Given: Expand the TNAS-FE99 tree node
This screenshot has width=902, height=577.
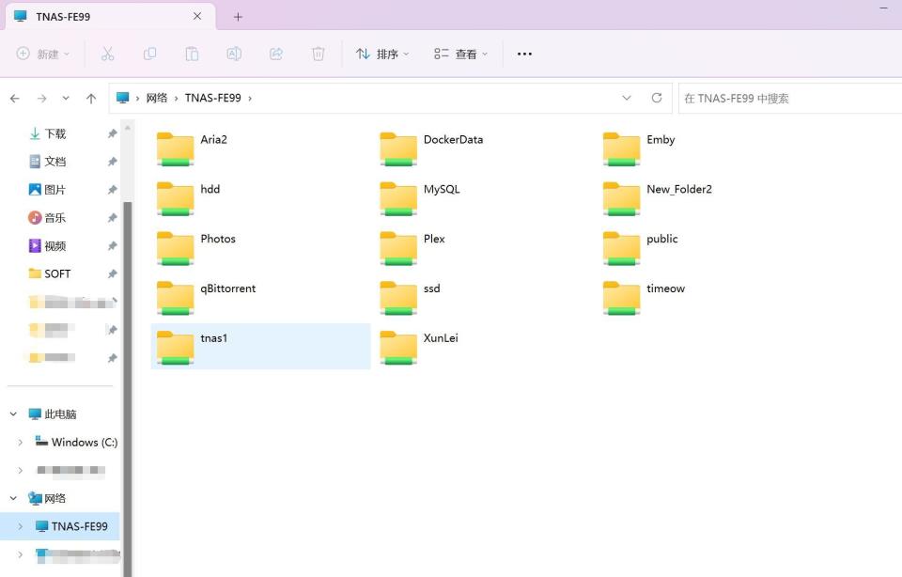Looking at the screenshot, I should pyautogui.click(x=20, y=526).
